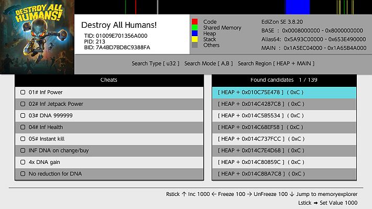372x209 pixels.
Task: Click the Destroy All Humans game cover thumbnail
Action: 37,37
